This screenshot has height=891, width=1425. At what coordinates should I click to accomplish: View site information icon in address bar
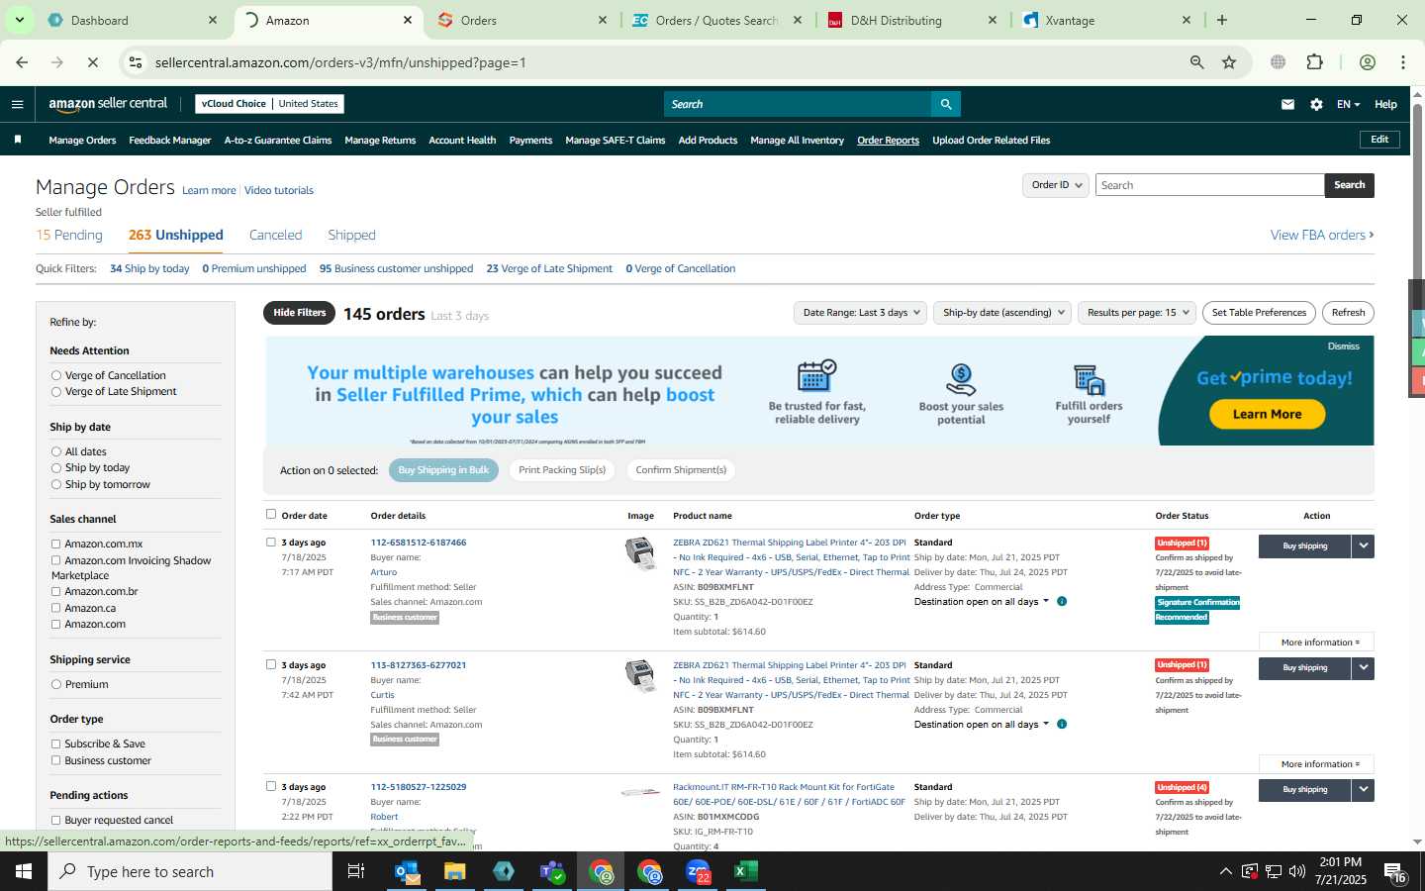[x=137, y=62]
